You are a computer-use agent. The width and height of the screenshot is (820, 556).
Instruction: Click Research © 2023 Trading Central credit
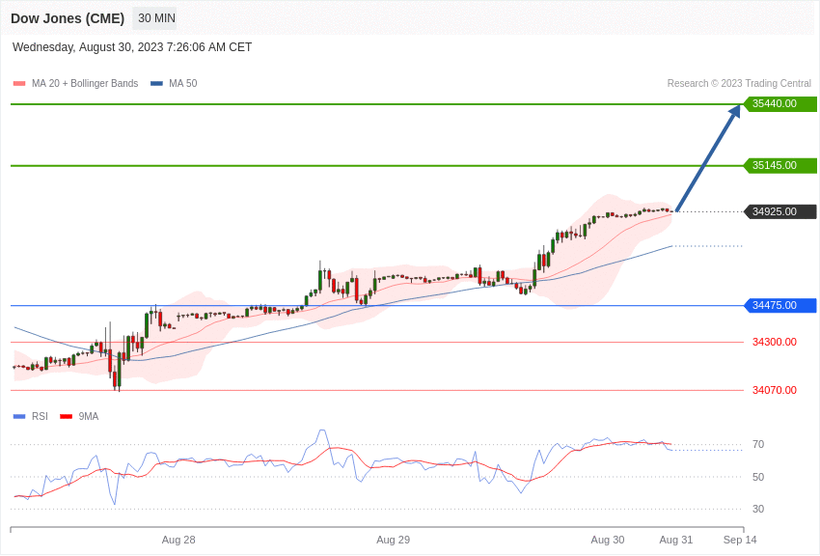click(739, 84)
